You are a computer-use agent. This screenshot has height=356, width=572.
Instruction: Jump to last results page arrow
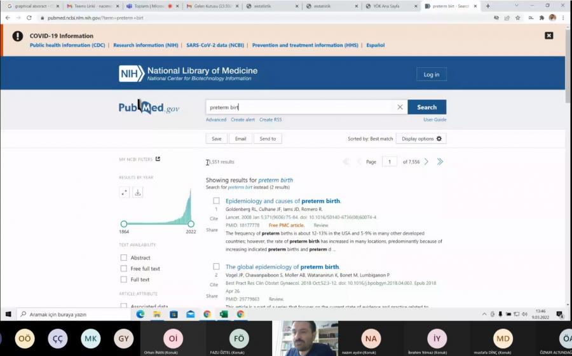tap(440, 162)
